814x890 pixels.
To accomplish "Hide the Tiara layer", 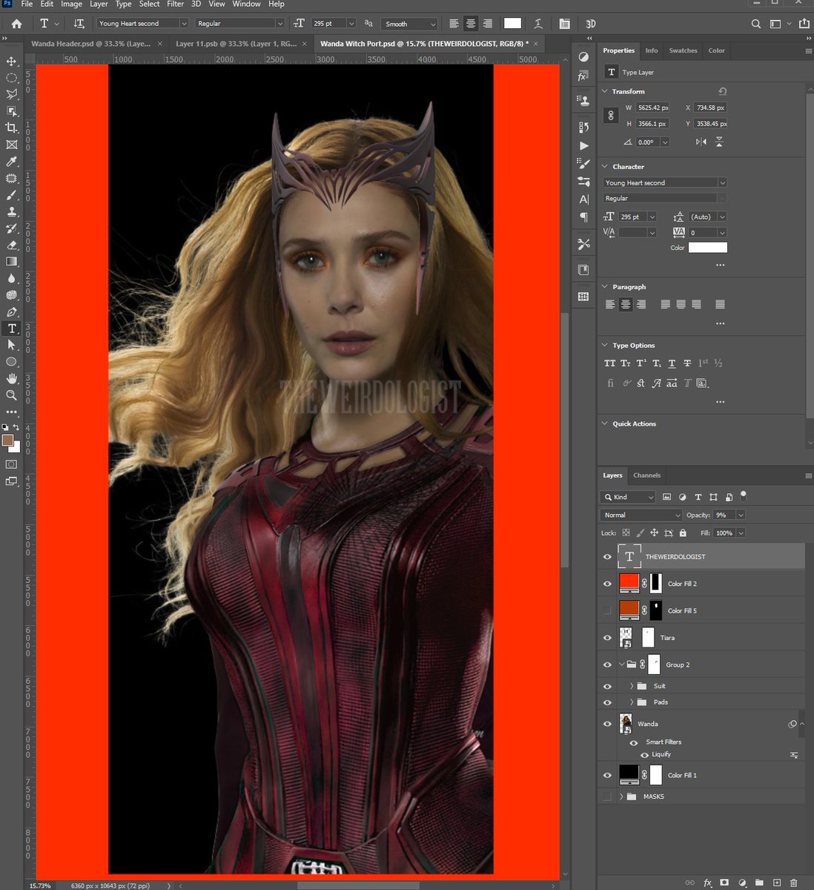I will (607, 638).
